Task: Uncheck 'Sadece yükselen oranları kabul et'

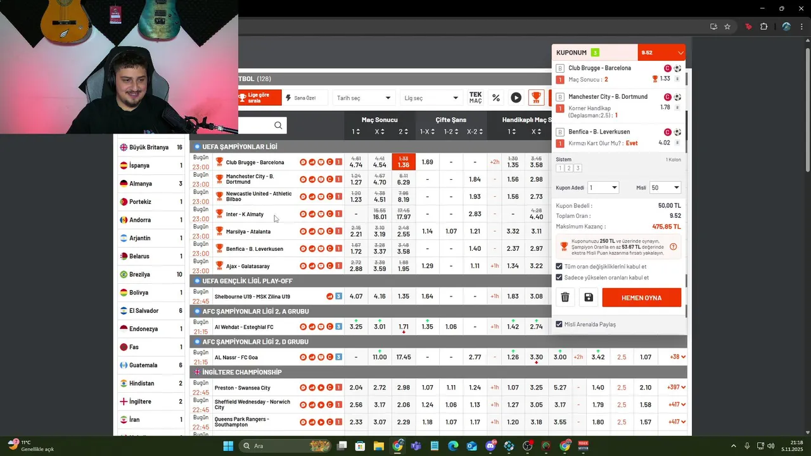Action: 559,277
